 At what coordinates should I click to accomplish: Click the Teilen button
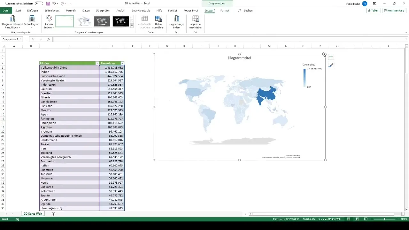point(373,11)
